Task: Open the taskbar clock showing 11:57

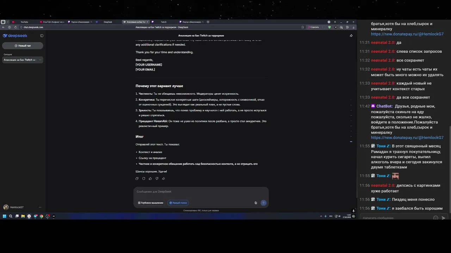Action: tap(347, 216)
